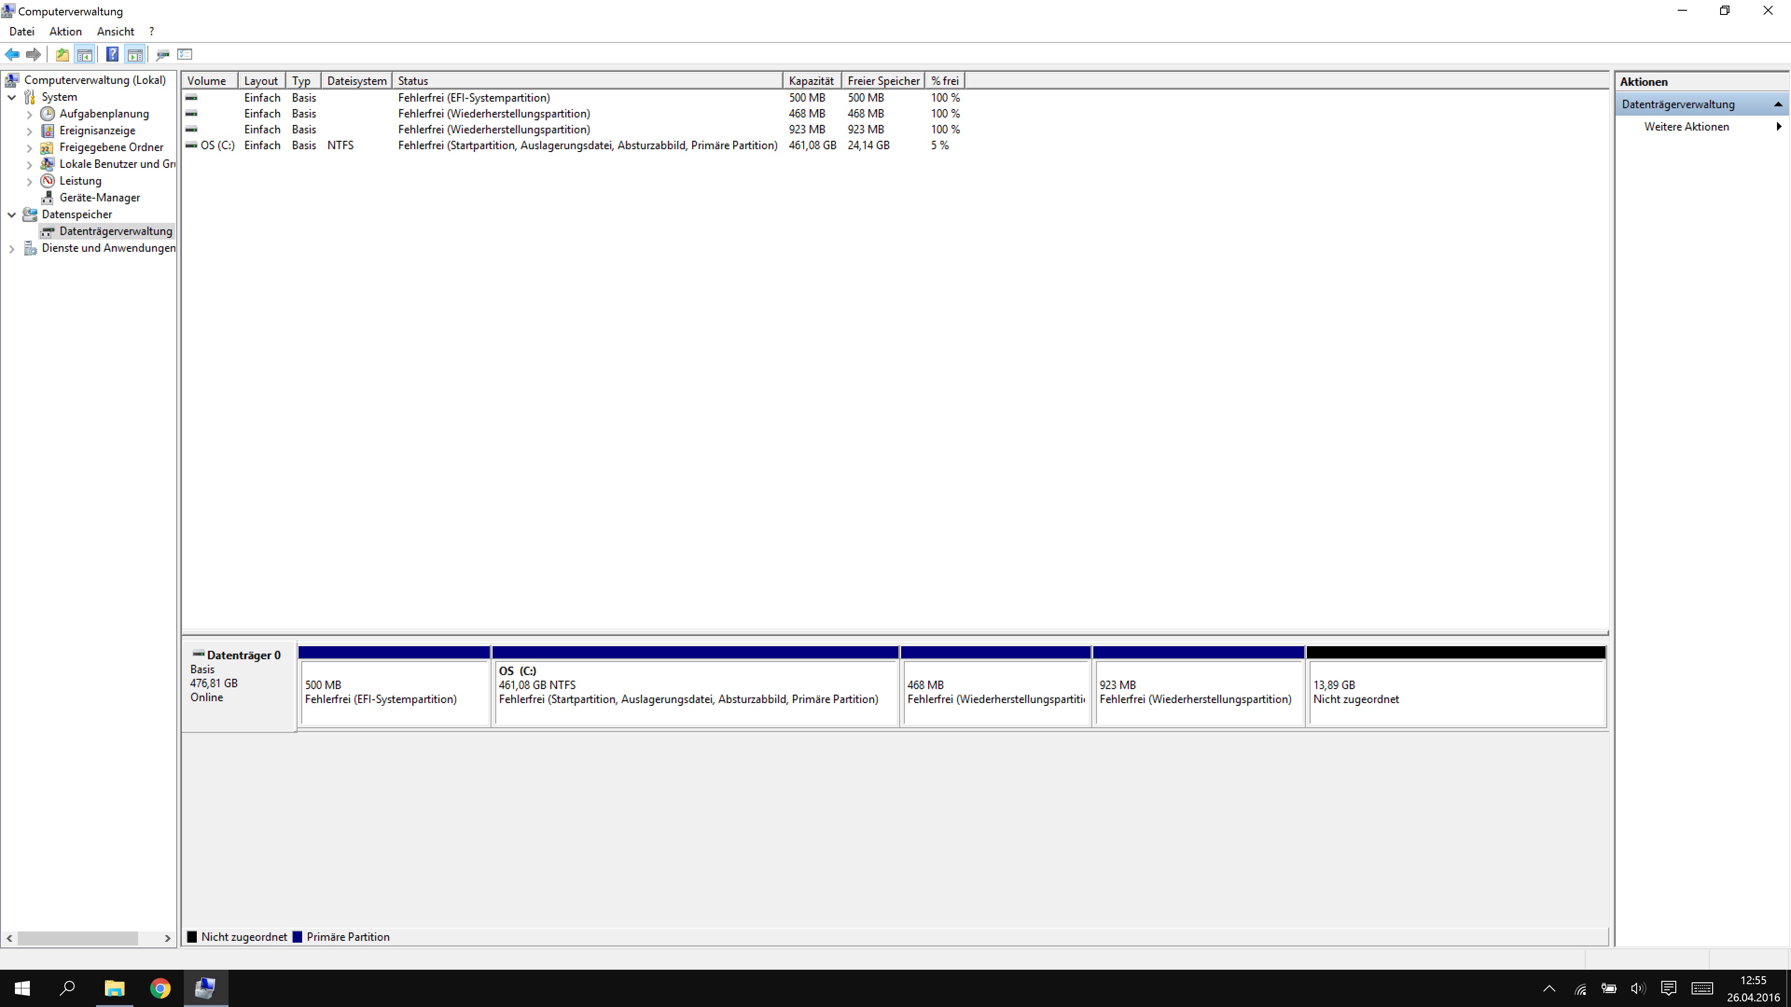Expand the Aufgabenplanung node
Viewport: 1791px width, 1007px height.
click(x=29, y=114)
